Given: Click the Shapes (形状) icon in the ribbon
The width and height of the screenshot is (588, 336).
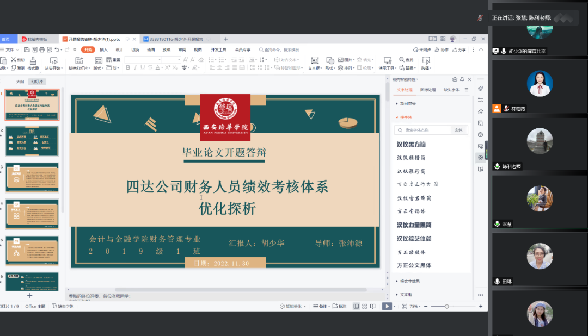Looking at the screenshot, I should coord(329,60).
